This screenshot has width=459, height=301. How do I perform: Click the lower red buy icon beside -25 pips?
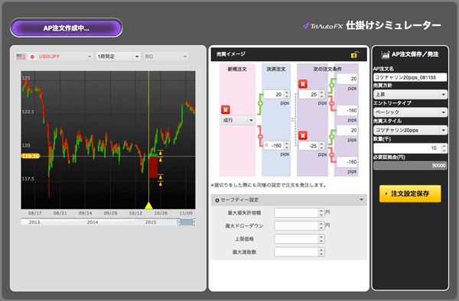click(x=303, y=135)
